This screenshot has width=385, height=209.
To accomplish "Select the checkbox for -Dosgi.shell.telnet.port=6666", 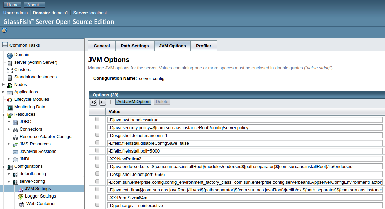I will tap(97, 173).
